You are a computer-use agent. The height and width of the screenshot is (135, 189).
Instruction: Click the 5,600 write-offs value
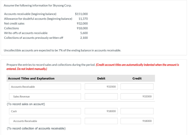(x=84, y=33)
